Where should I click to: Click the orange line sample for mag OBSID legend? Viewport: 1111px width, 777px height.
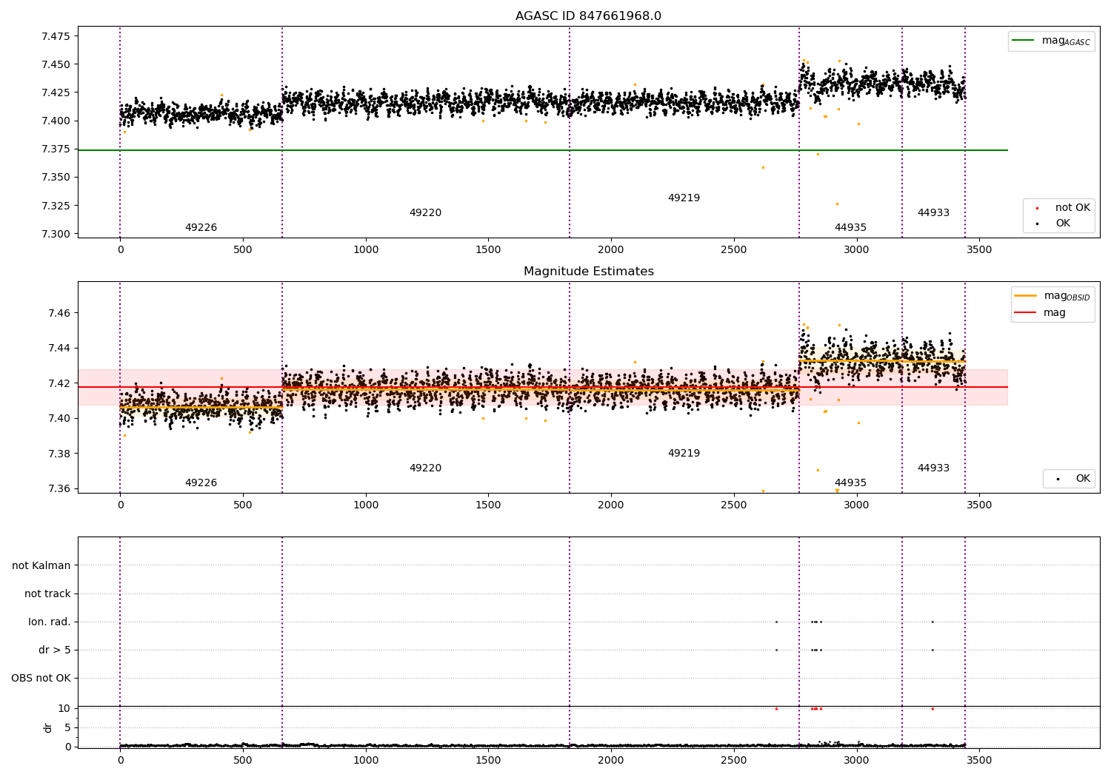(1026, 296)
